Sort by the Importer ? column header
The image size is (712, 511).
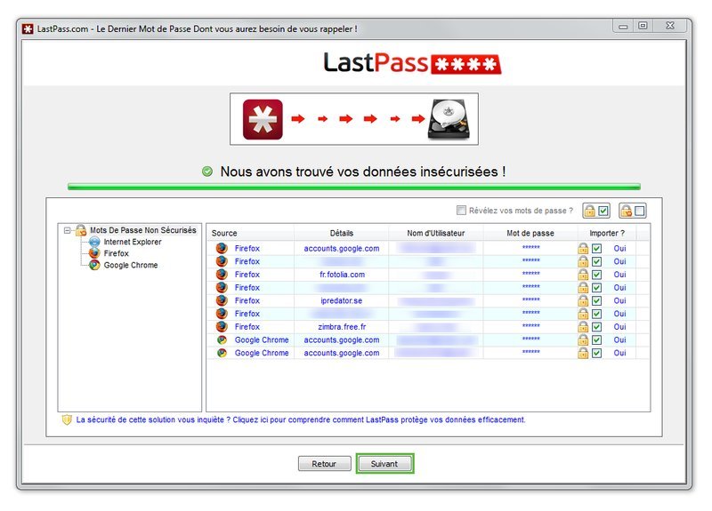click(607, 233)
